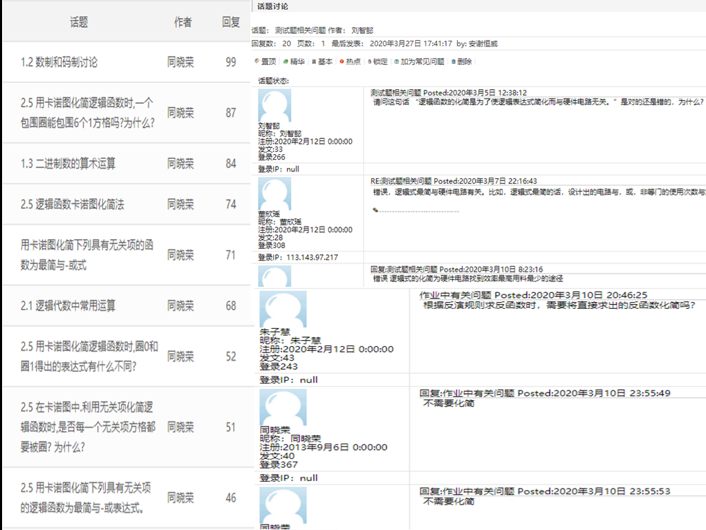The image size is (706, 530).
Task: Click the 置顶 (pin to top) icon
Action: [266, 61]
